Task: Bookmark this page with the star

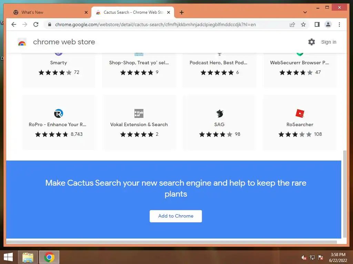Action: click(x=303, y=24)
